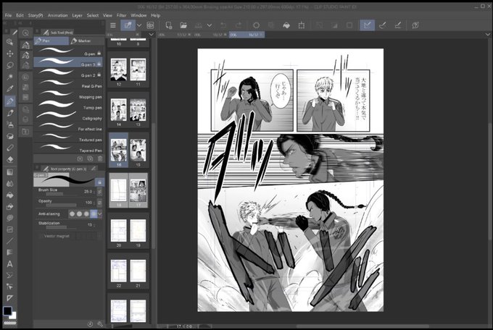Expand the Anti-aliasing dropdown arrow

(x=100, y=214)
